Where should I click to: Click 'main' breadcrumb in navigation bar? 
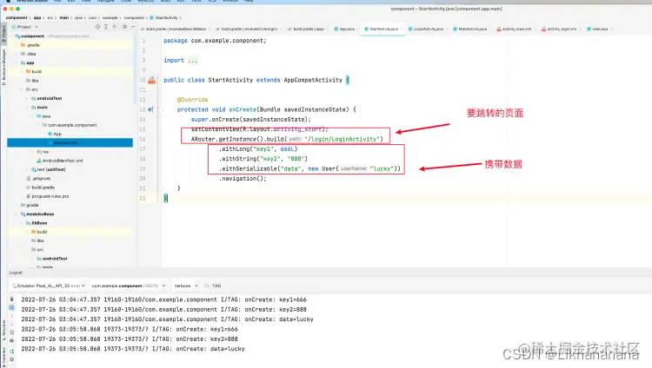click(64, 18)
